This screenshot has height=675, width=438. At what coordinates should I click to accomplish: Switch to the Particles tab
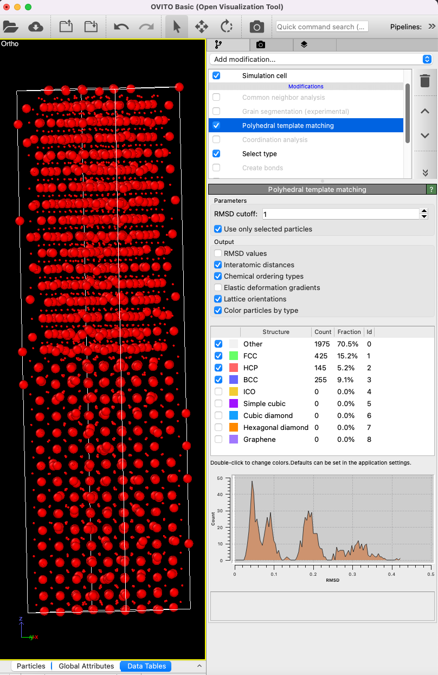click(x=31, y=666)
